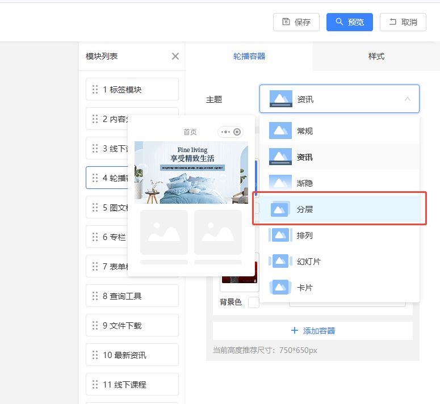Click the 保存 save button

tap(296, 22)
